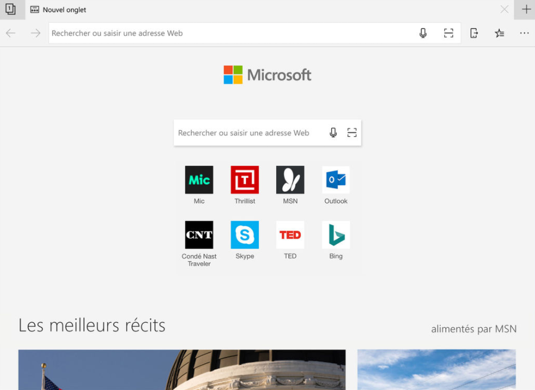Click the Condé Nast Traveler label
This screenshot has width=535, height=390.
199,260
